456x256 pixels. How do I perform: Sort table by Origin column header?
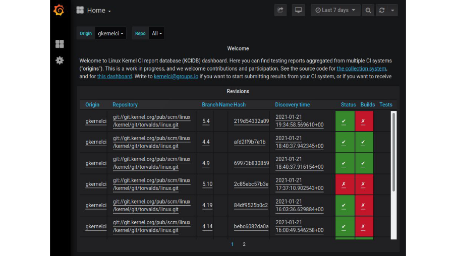point(92,105)
